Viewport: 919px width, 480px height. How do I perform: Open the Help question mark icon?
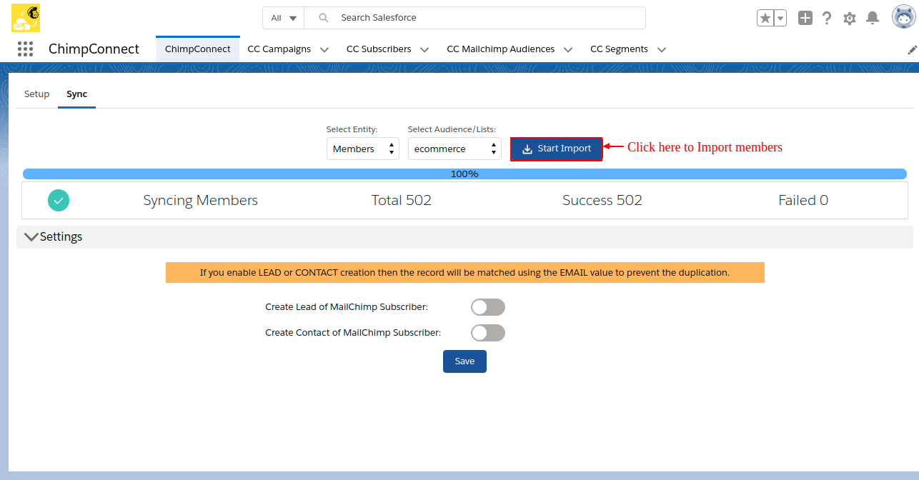(x=827, y=19)
